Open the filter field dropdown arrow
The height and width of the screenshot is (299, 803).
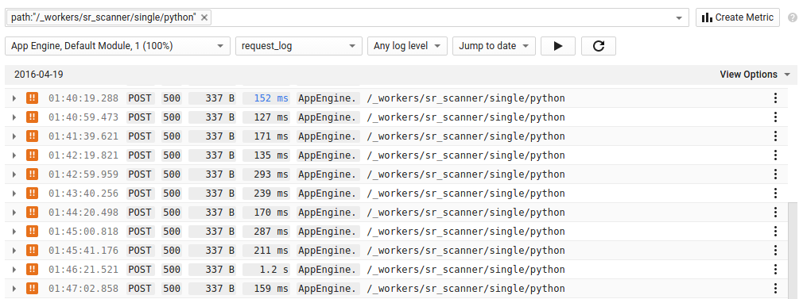coord(679,18)
